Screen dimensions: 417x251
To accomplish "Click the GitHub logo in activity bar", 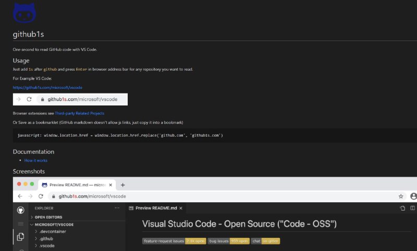I will (21, 210).
